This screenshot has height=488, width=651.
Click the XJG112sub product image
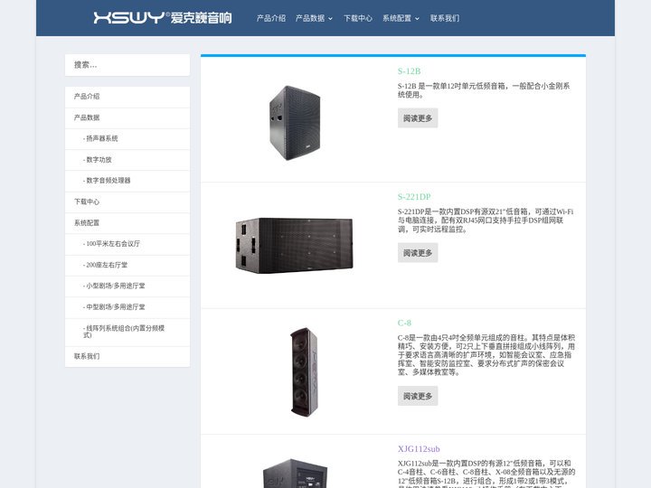295,474
